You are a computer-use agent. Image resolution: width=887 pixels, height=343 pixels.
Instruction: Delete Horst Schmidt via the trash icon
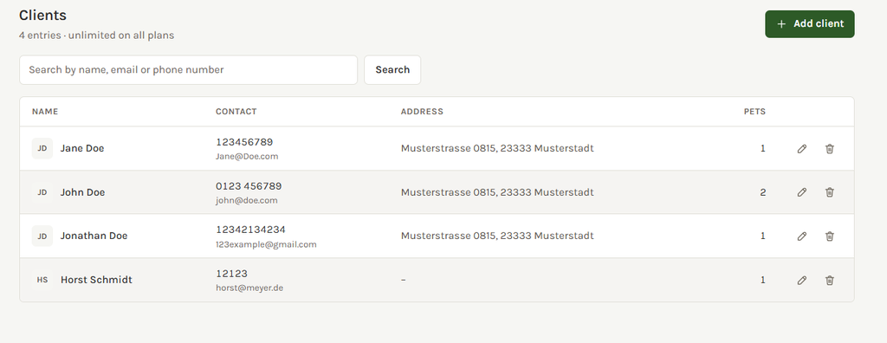pos(829,280)
